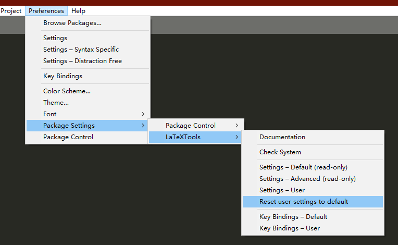Choose Settings – Syntax Specific

(x=81, y=50)
